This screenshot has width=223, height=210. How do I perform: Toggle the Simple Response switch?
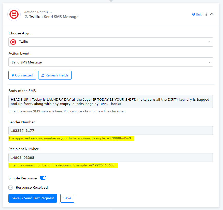point(43,178)
